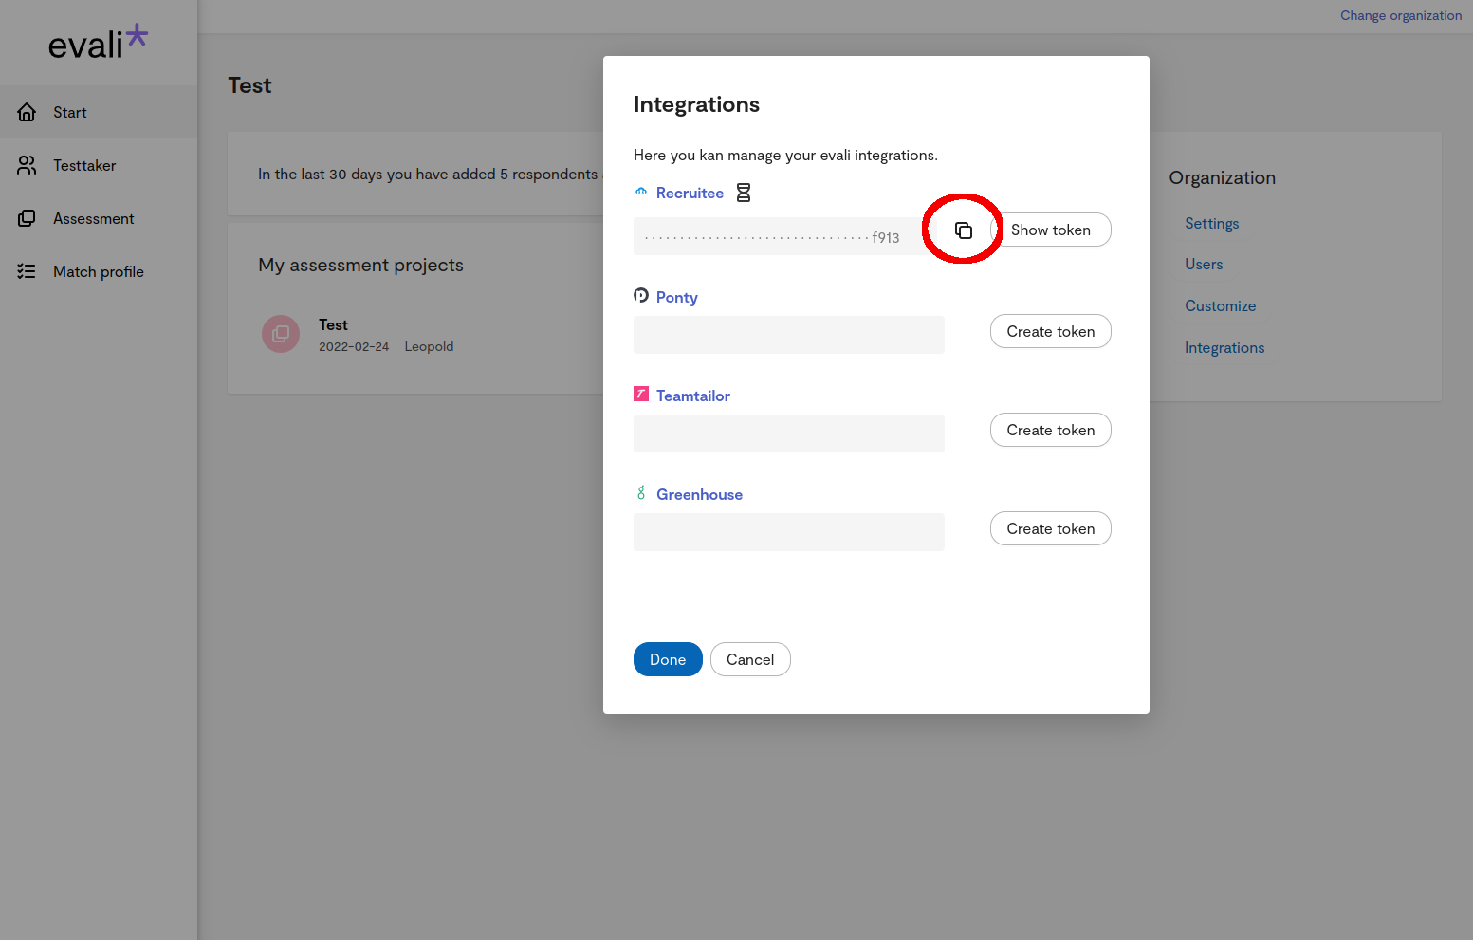Show the Recruitee token
The image size is (1473, 940).
(x=1051, y=230)
